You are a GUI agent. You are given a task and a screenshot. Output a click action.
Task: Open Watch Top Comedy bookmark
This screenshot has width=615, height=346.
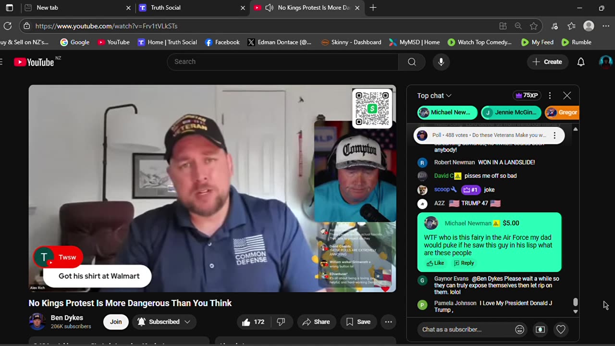click(x=480, y=42)
